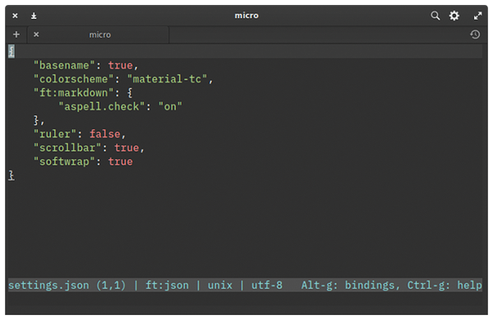Click the "colorscheme" key text
The image size is (493, 320).
tap(74, 79)
